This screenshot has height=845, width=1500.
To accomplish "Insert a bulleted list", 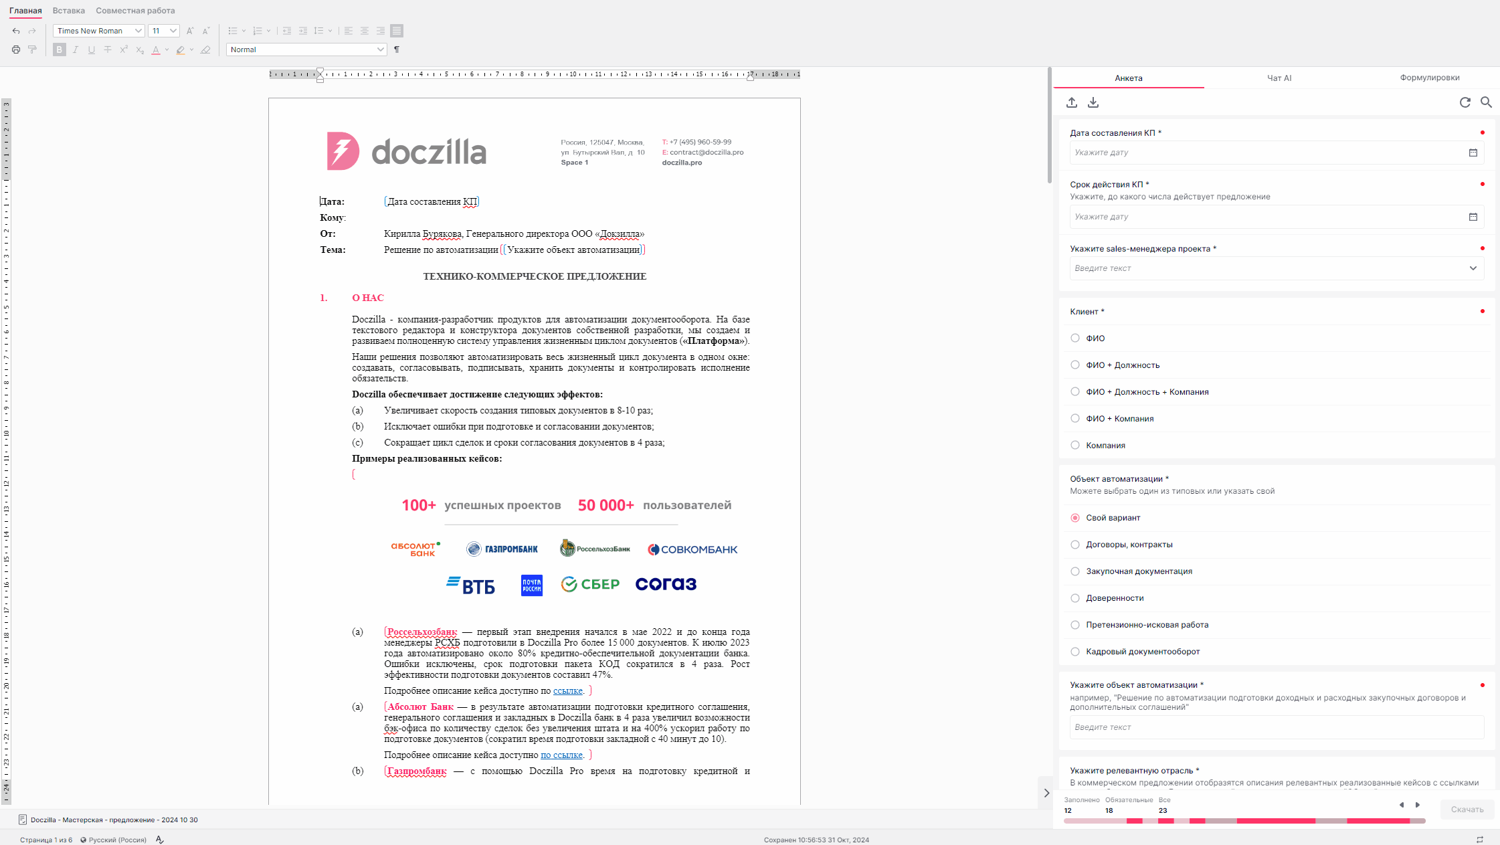I will (233, 31).
